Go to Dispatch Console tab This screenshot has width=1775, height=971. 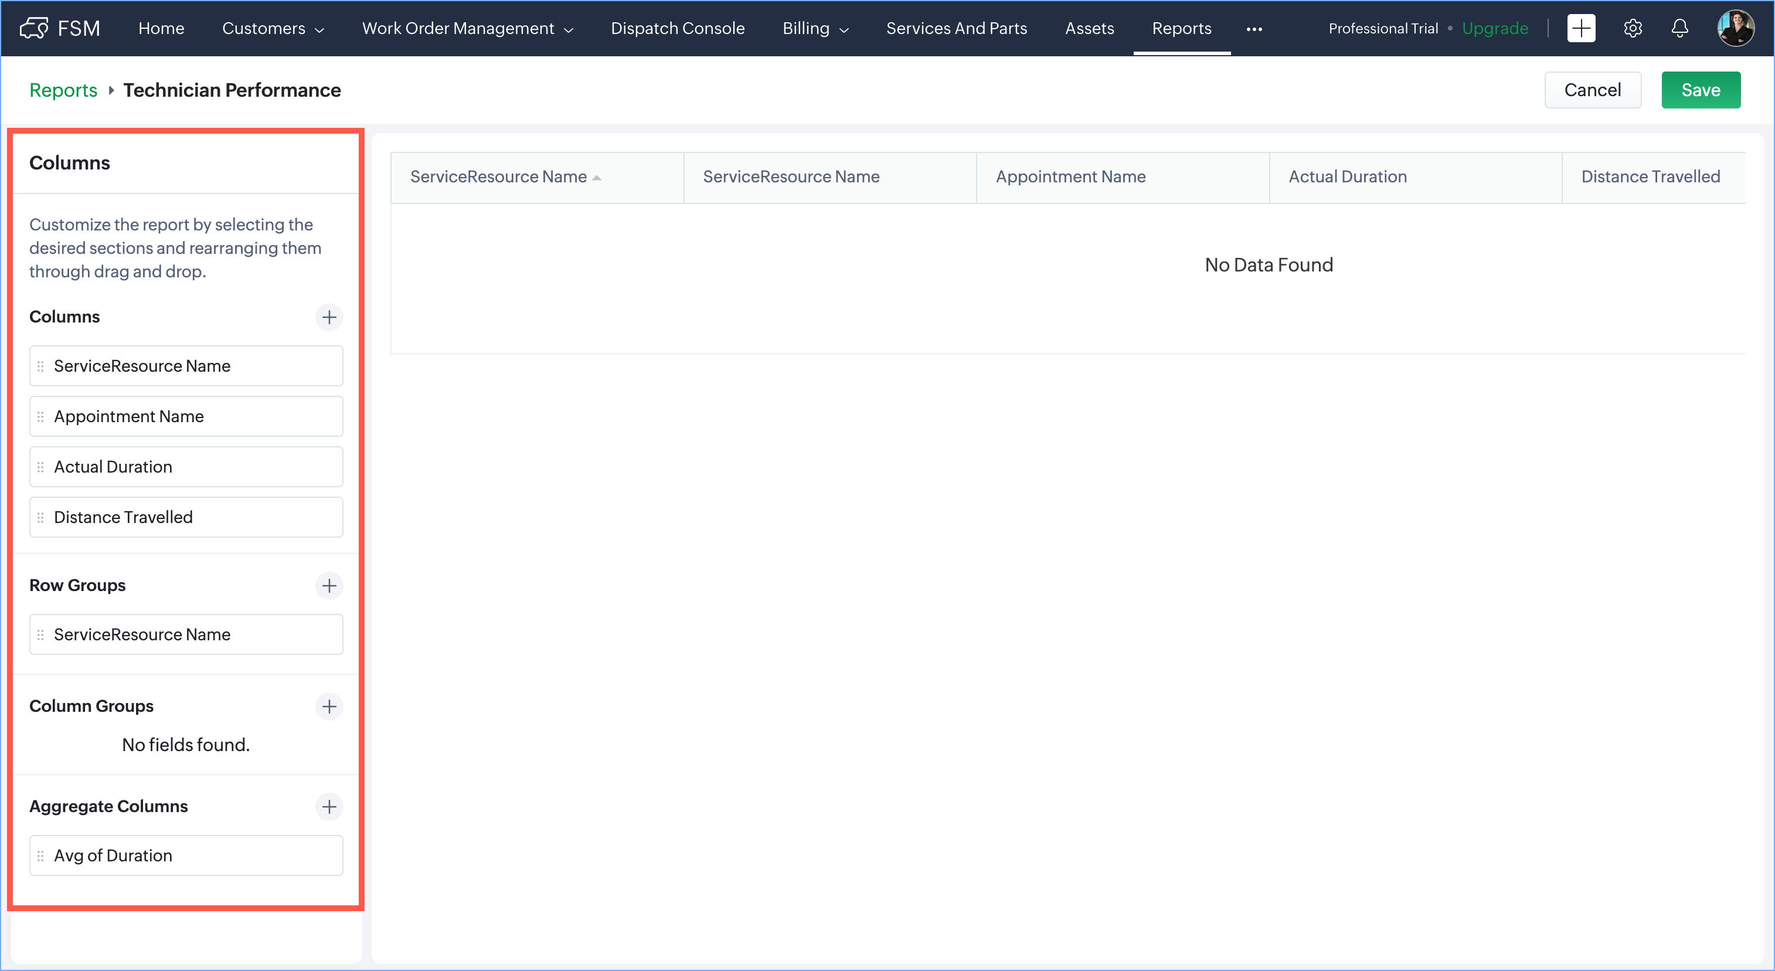click(x=677, y=28)
